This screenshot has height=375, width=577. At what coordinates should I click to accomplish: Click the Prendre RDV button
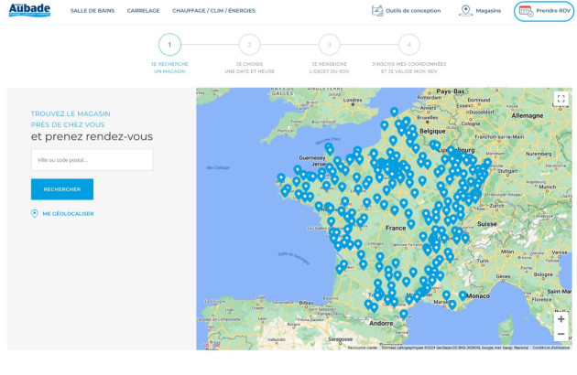tap(544, 11)
